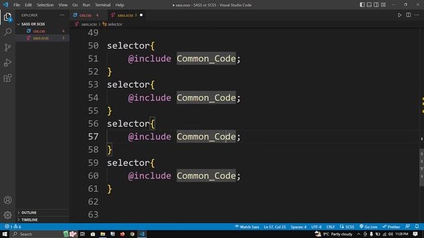The image size is (424, 238).
Task: Open the Run and Debug view
Action: 7,63
